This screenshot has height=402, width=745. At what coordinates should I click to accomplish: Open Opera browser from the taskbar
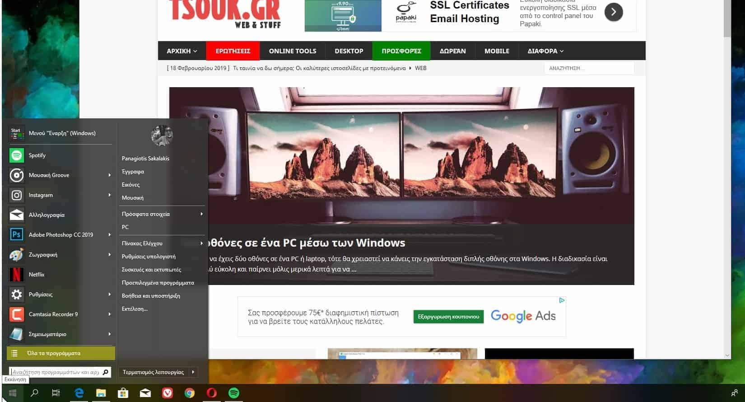point(211,393)
